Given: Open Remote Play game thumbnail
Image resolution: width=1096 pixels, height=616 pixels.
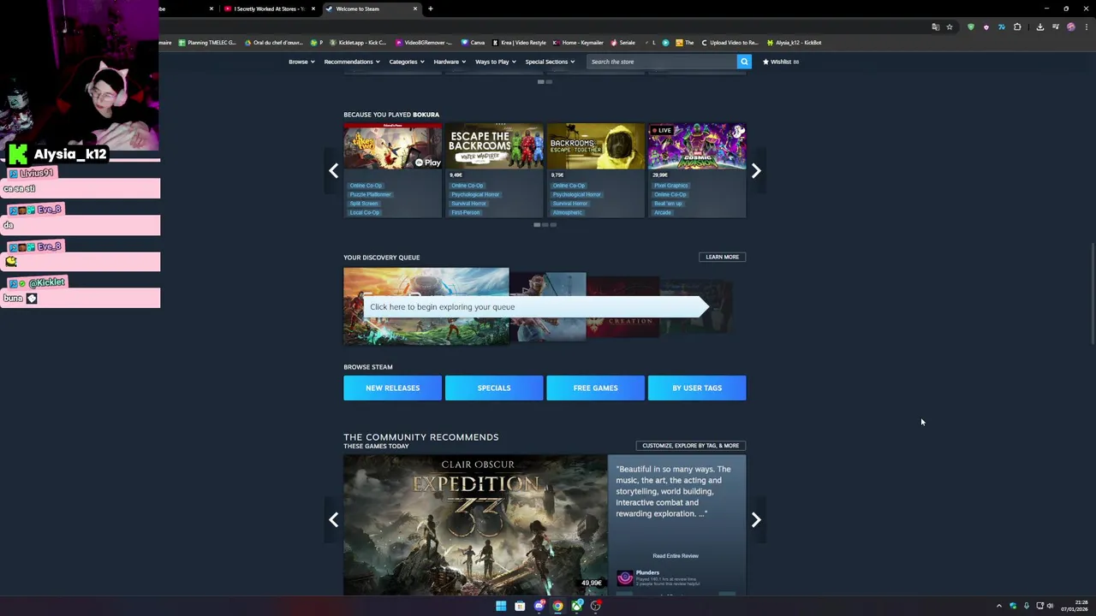Looking at the screenshot, I should click(392, 146).
